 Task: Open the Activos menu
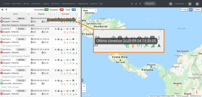(x=7, y=4)
